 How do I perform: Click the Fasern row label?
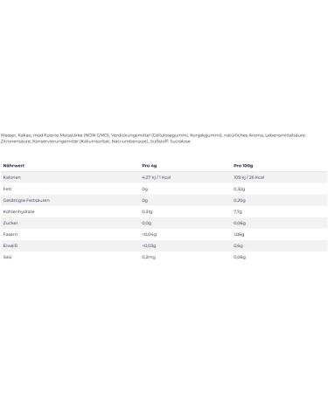(10, 234)
